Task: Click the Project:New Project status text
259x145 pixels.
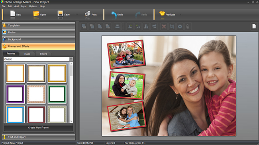Action: click(x=12, y=143)
